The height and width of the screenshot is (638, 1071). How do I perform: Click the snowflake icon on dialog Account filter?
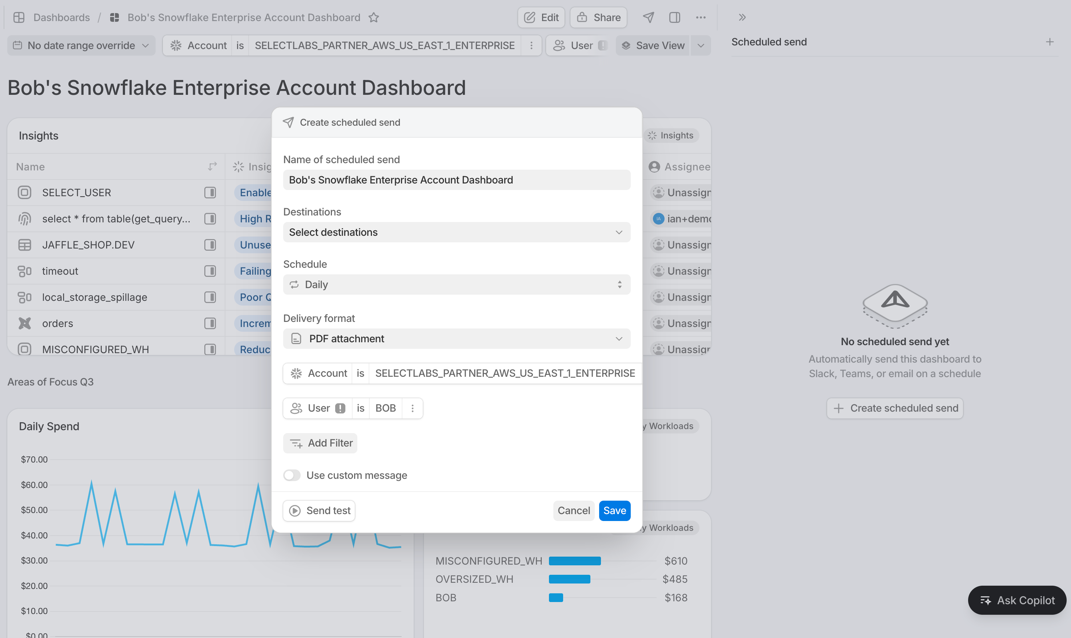[296, 373]
